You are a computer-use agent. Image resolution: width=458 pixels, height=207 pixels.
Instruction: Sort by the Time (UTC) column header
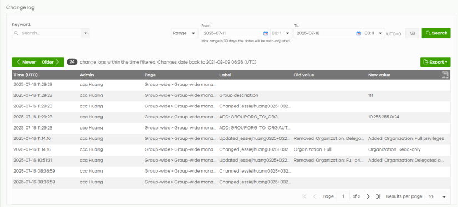26,75
